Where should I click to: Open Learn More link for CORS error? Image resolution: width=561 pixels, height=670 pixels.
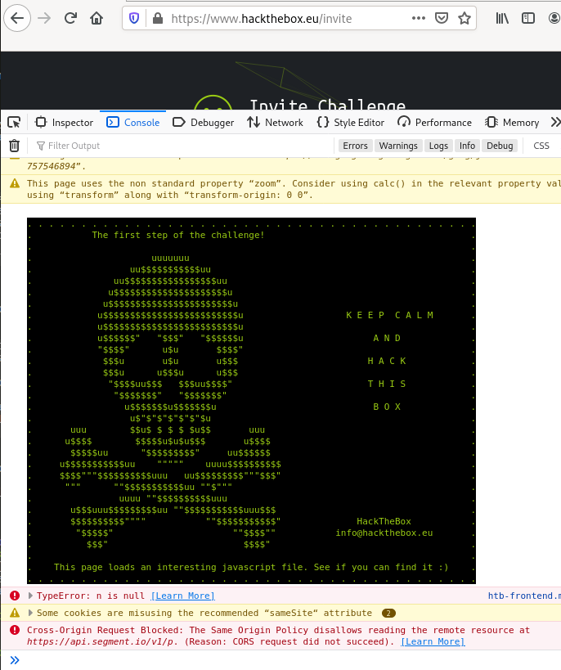(432, 641)
